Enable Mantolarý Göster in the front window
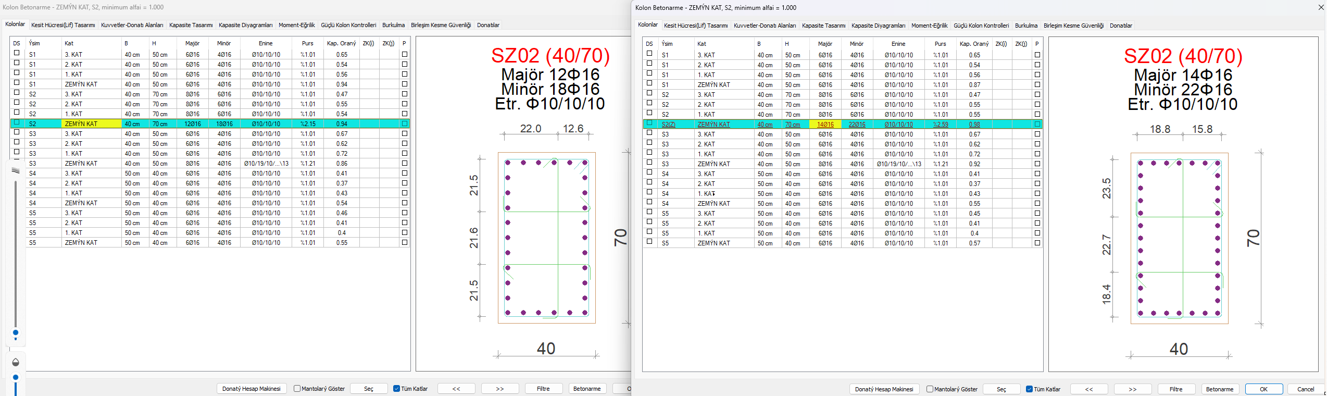 coord(930,389)
